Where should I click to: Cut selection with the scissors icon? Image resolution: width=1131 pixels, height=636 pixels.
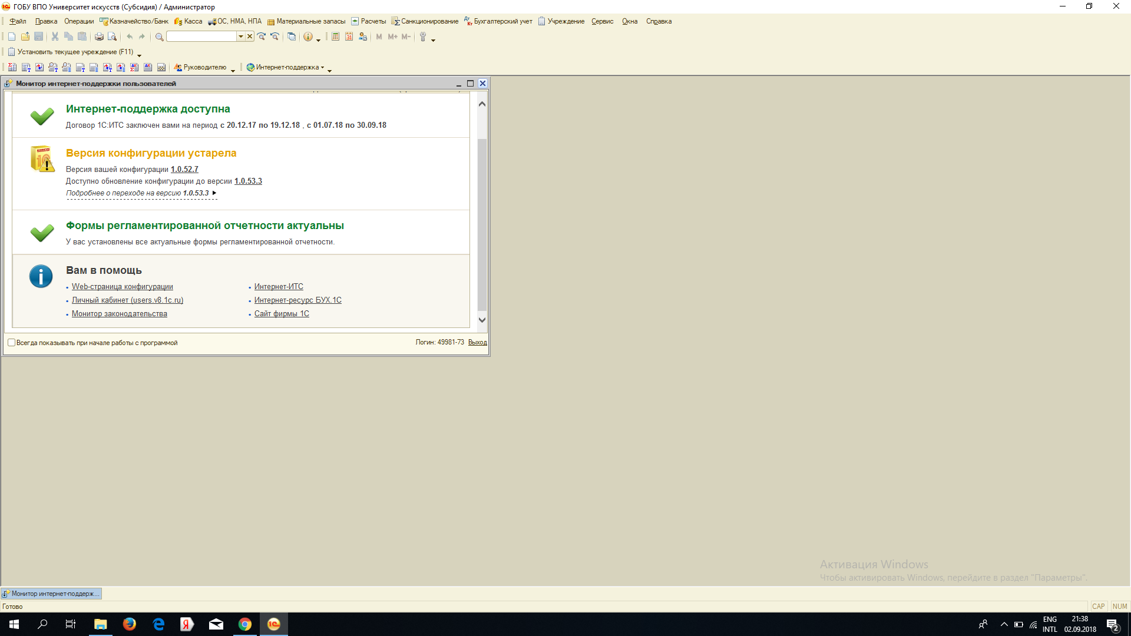pyautogui.click(x=55, y=37)
